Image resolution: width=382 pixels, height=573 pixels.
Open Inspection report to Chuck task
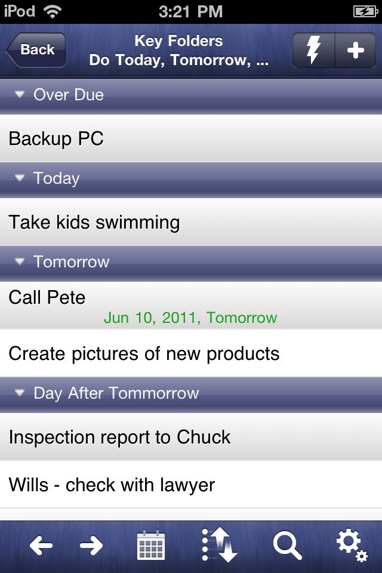coord(191,437)
